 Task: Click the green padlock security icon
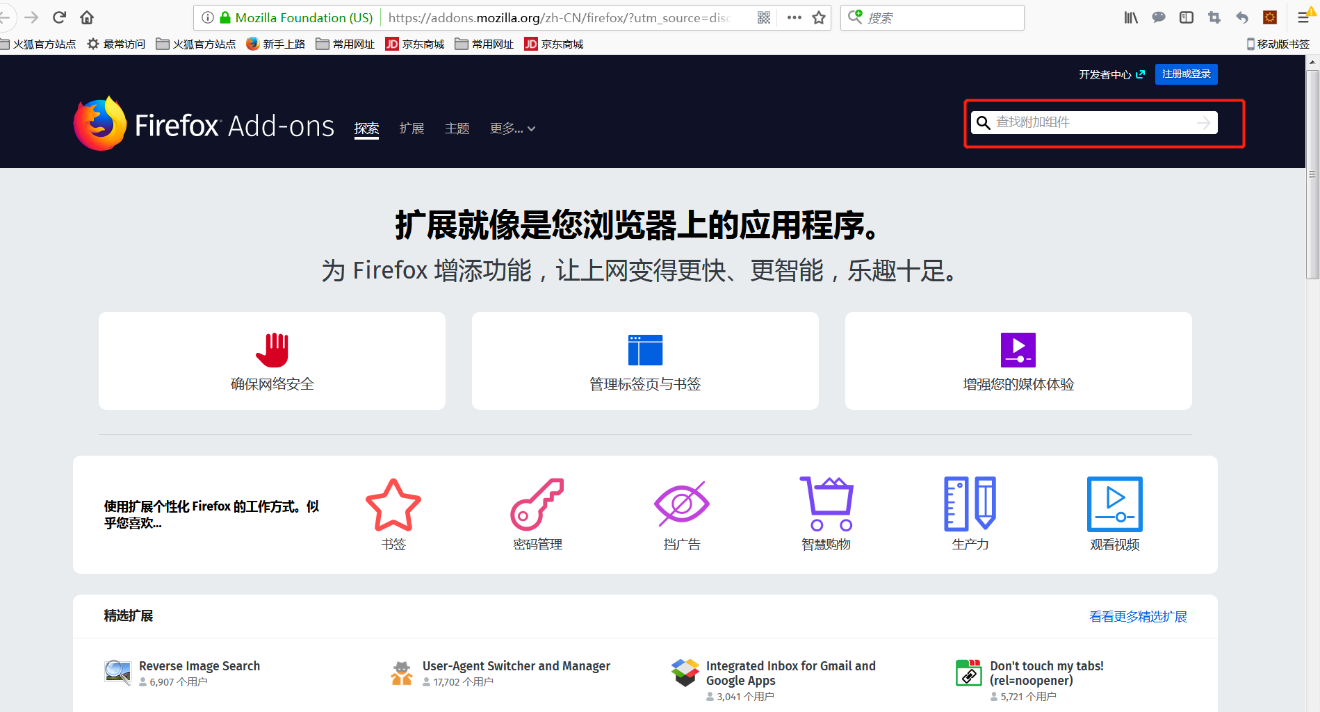(225, 17)
